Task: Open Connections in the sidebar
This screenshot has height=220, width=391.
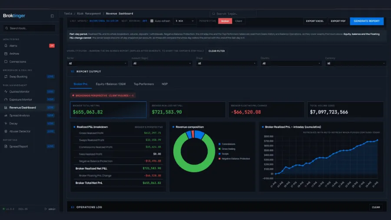Action: [29, 62]
